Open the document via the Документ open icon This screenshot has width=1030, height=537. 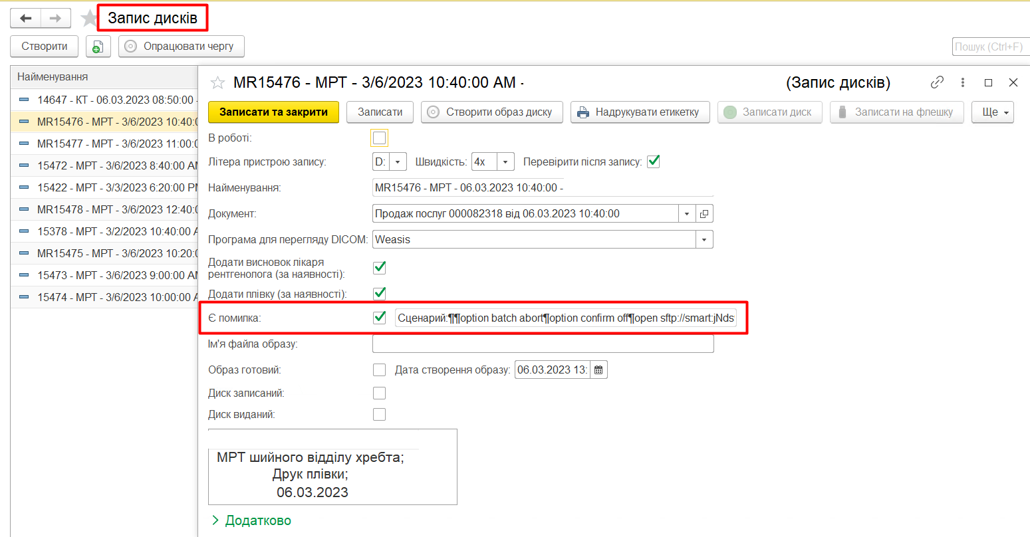click(704, 214)
